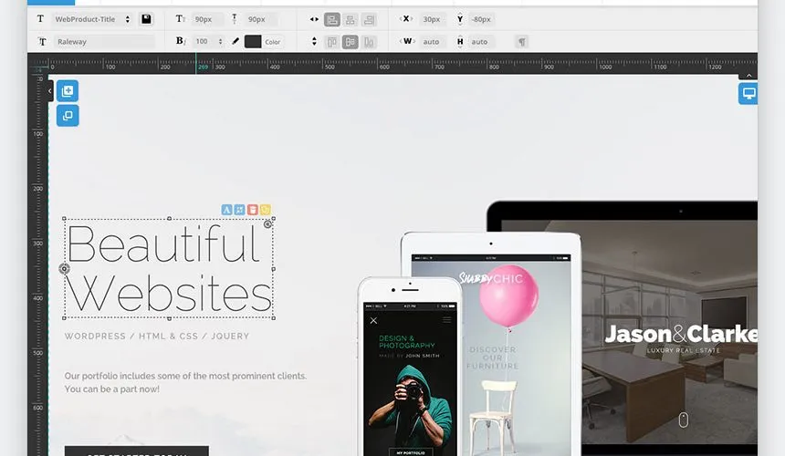Click the vertical alignment arrows icon
785x456 pixels.
(x=314, y=42)
